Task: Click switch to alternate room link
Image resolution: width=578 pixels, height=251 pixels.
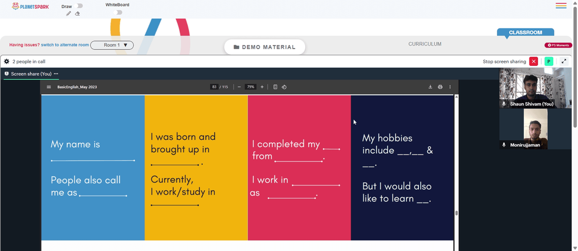Action: (65, 45)
